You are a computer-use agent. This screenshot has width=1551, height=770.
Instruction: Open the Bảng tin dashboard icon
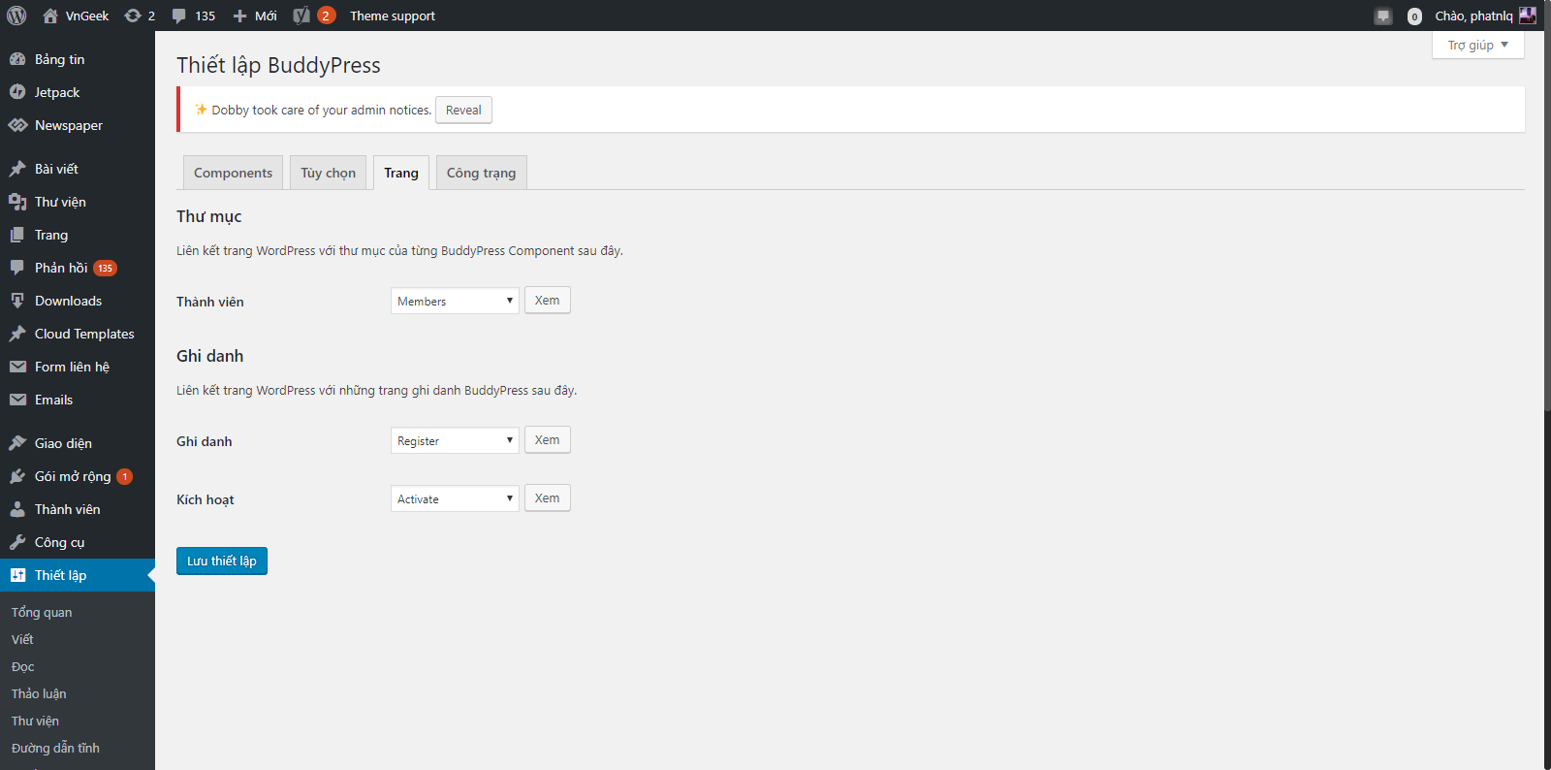pos(17,59)
